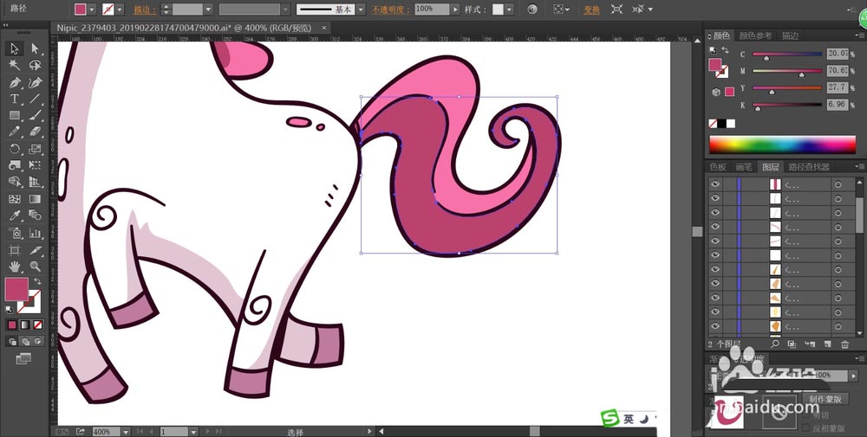Click the toolbox Fill color box

point(16,289)
